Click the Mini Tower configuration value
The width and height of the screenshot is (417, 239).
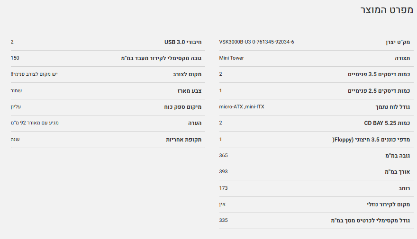tap(231, 58)
